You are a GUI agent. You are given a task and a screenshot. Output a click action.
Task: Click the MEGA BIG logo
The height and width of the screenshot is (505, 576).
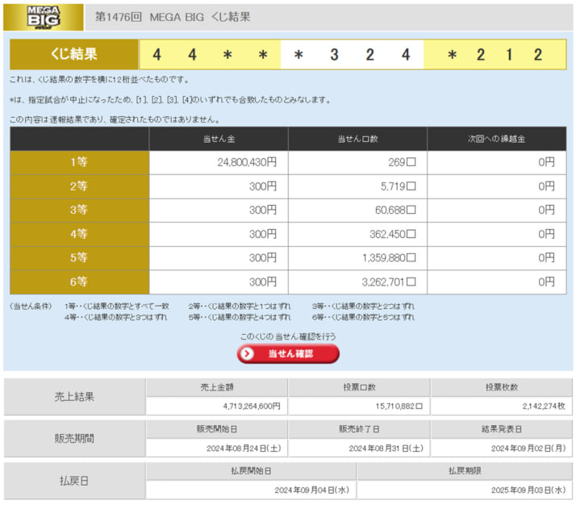click(x=44, y=17)
